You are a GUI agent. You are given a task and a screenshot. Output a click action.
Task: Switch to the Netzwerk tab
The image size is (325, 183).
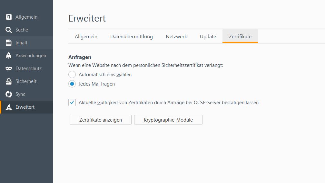coord(176,37)
